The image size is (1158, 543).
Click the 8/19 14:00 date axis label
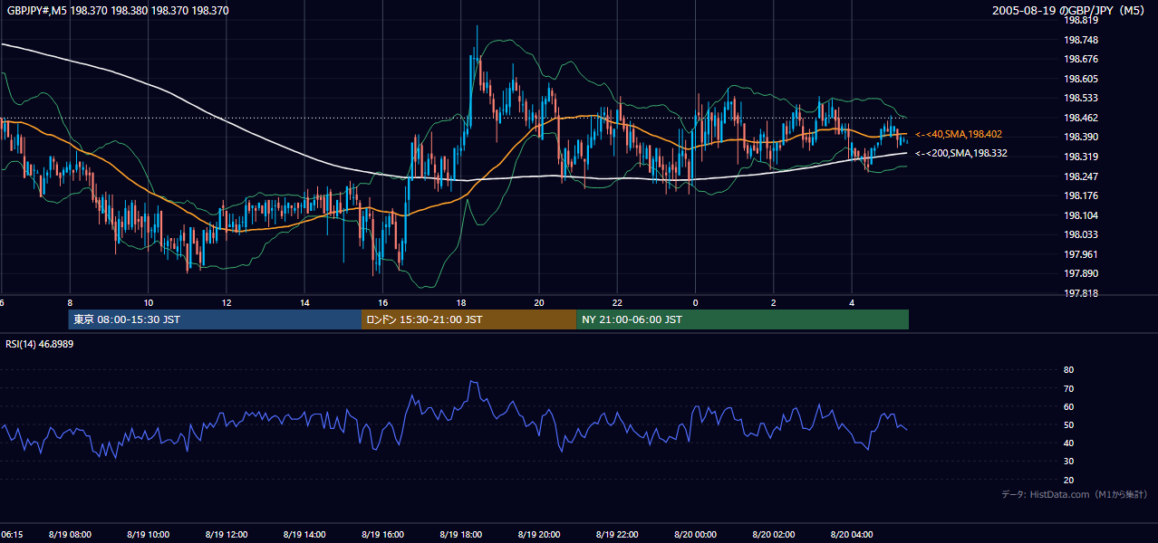[304, 535]
